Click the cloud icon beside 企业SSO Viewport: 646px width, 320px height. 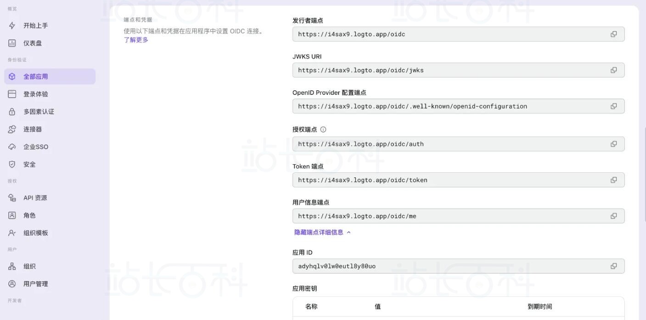pyautogui.click(x=12, y=147)
